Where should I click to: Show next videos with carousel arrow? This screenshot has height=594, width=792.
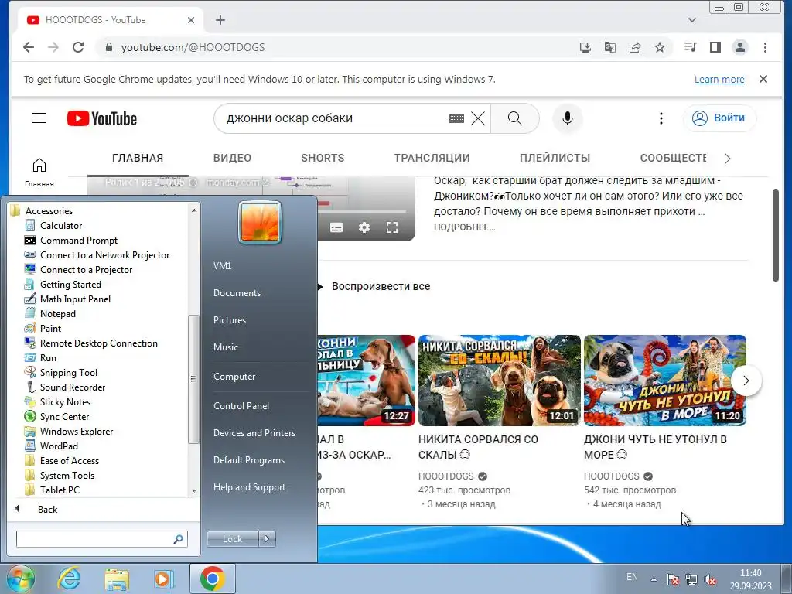point(746,381)
